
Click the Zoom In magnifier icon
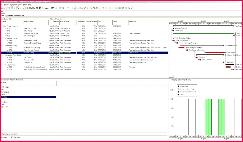(103, 8)
